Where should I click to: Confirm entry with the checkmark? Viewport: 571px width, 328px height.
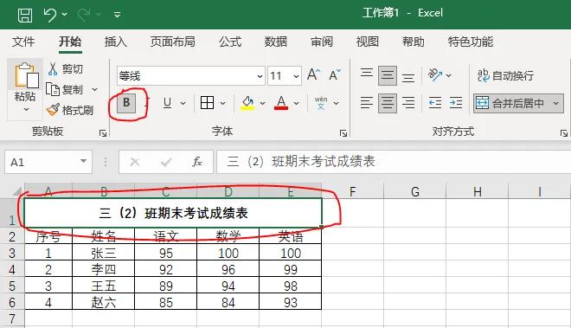click(166, 162)
